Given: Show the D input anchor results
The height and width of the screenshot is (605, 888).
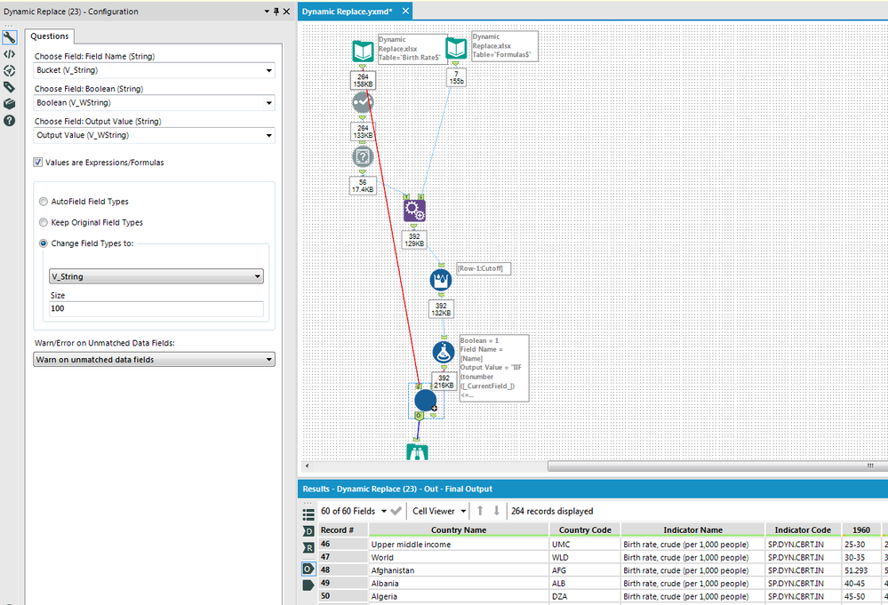Looking at the screenshot, I should click(308, 531).
